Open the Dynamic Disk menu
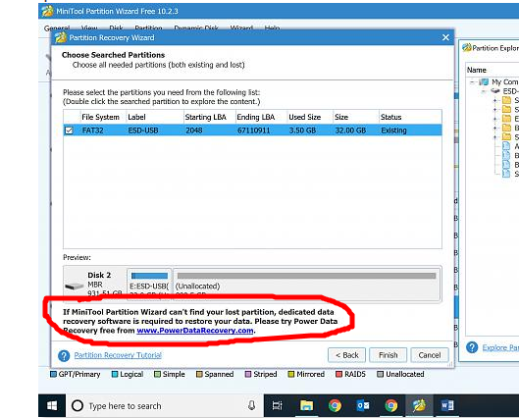This screenshot has width=519, height=418. click(x=196, y=27)
